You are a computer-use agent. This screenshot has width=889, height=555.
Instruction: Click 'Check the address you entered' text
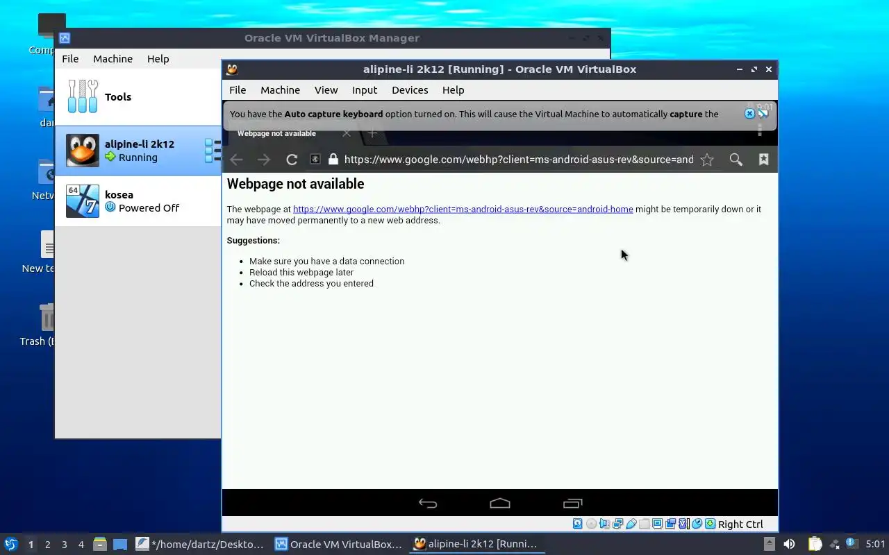pos(311,283)
